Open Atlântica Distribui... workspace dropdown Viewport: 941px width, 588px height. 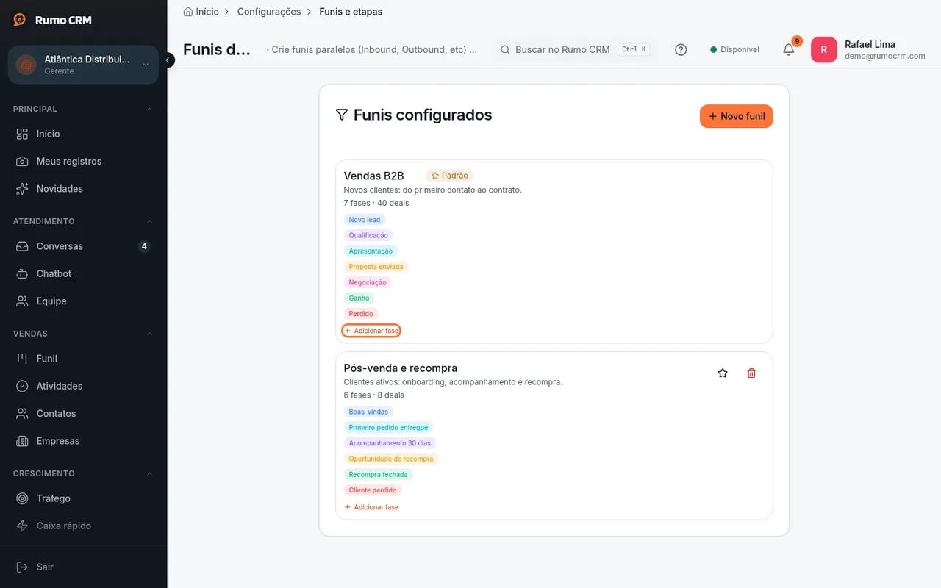click(83, 65)
